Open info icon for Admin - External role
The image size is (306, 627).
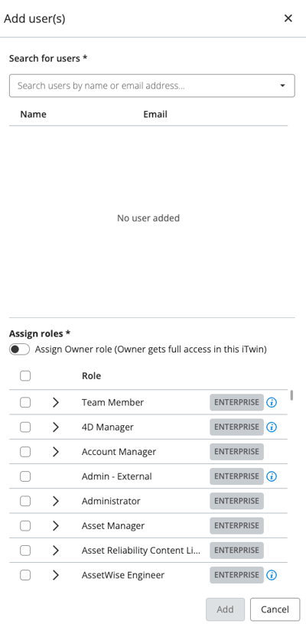272,476
